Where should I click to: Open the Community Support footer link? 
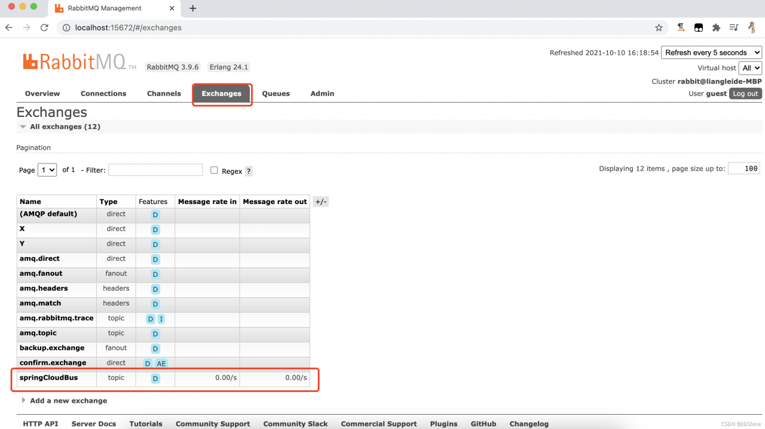(213, 424)
